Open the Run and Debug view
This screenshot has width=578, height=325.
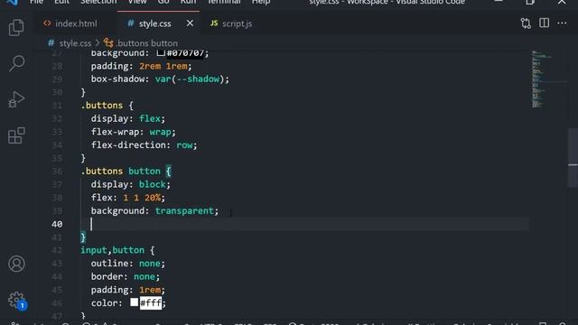pyautogui.click(x=16, y=99)
